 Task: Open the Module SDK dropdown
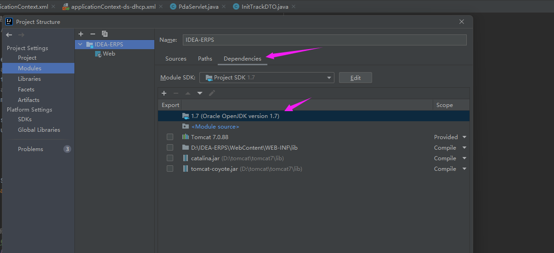point(266,78)
